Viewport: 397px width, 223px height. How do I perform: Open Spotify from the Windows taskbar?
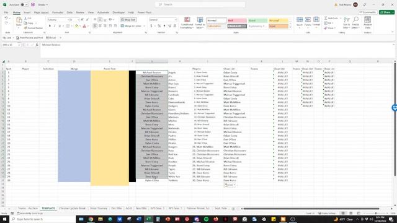pos(206,219)
